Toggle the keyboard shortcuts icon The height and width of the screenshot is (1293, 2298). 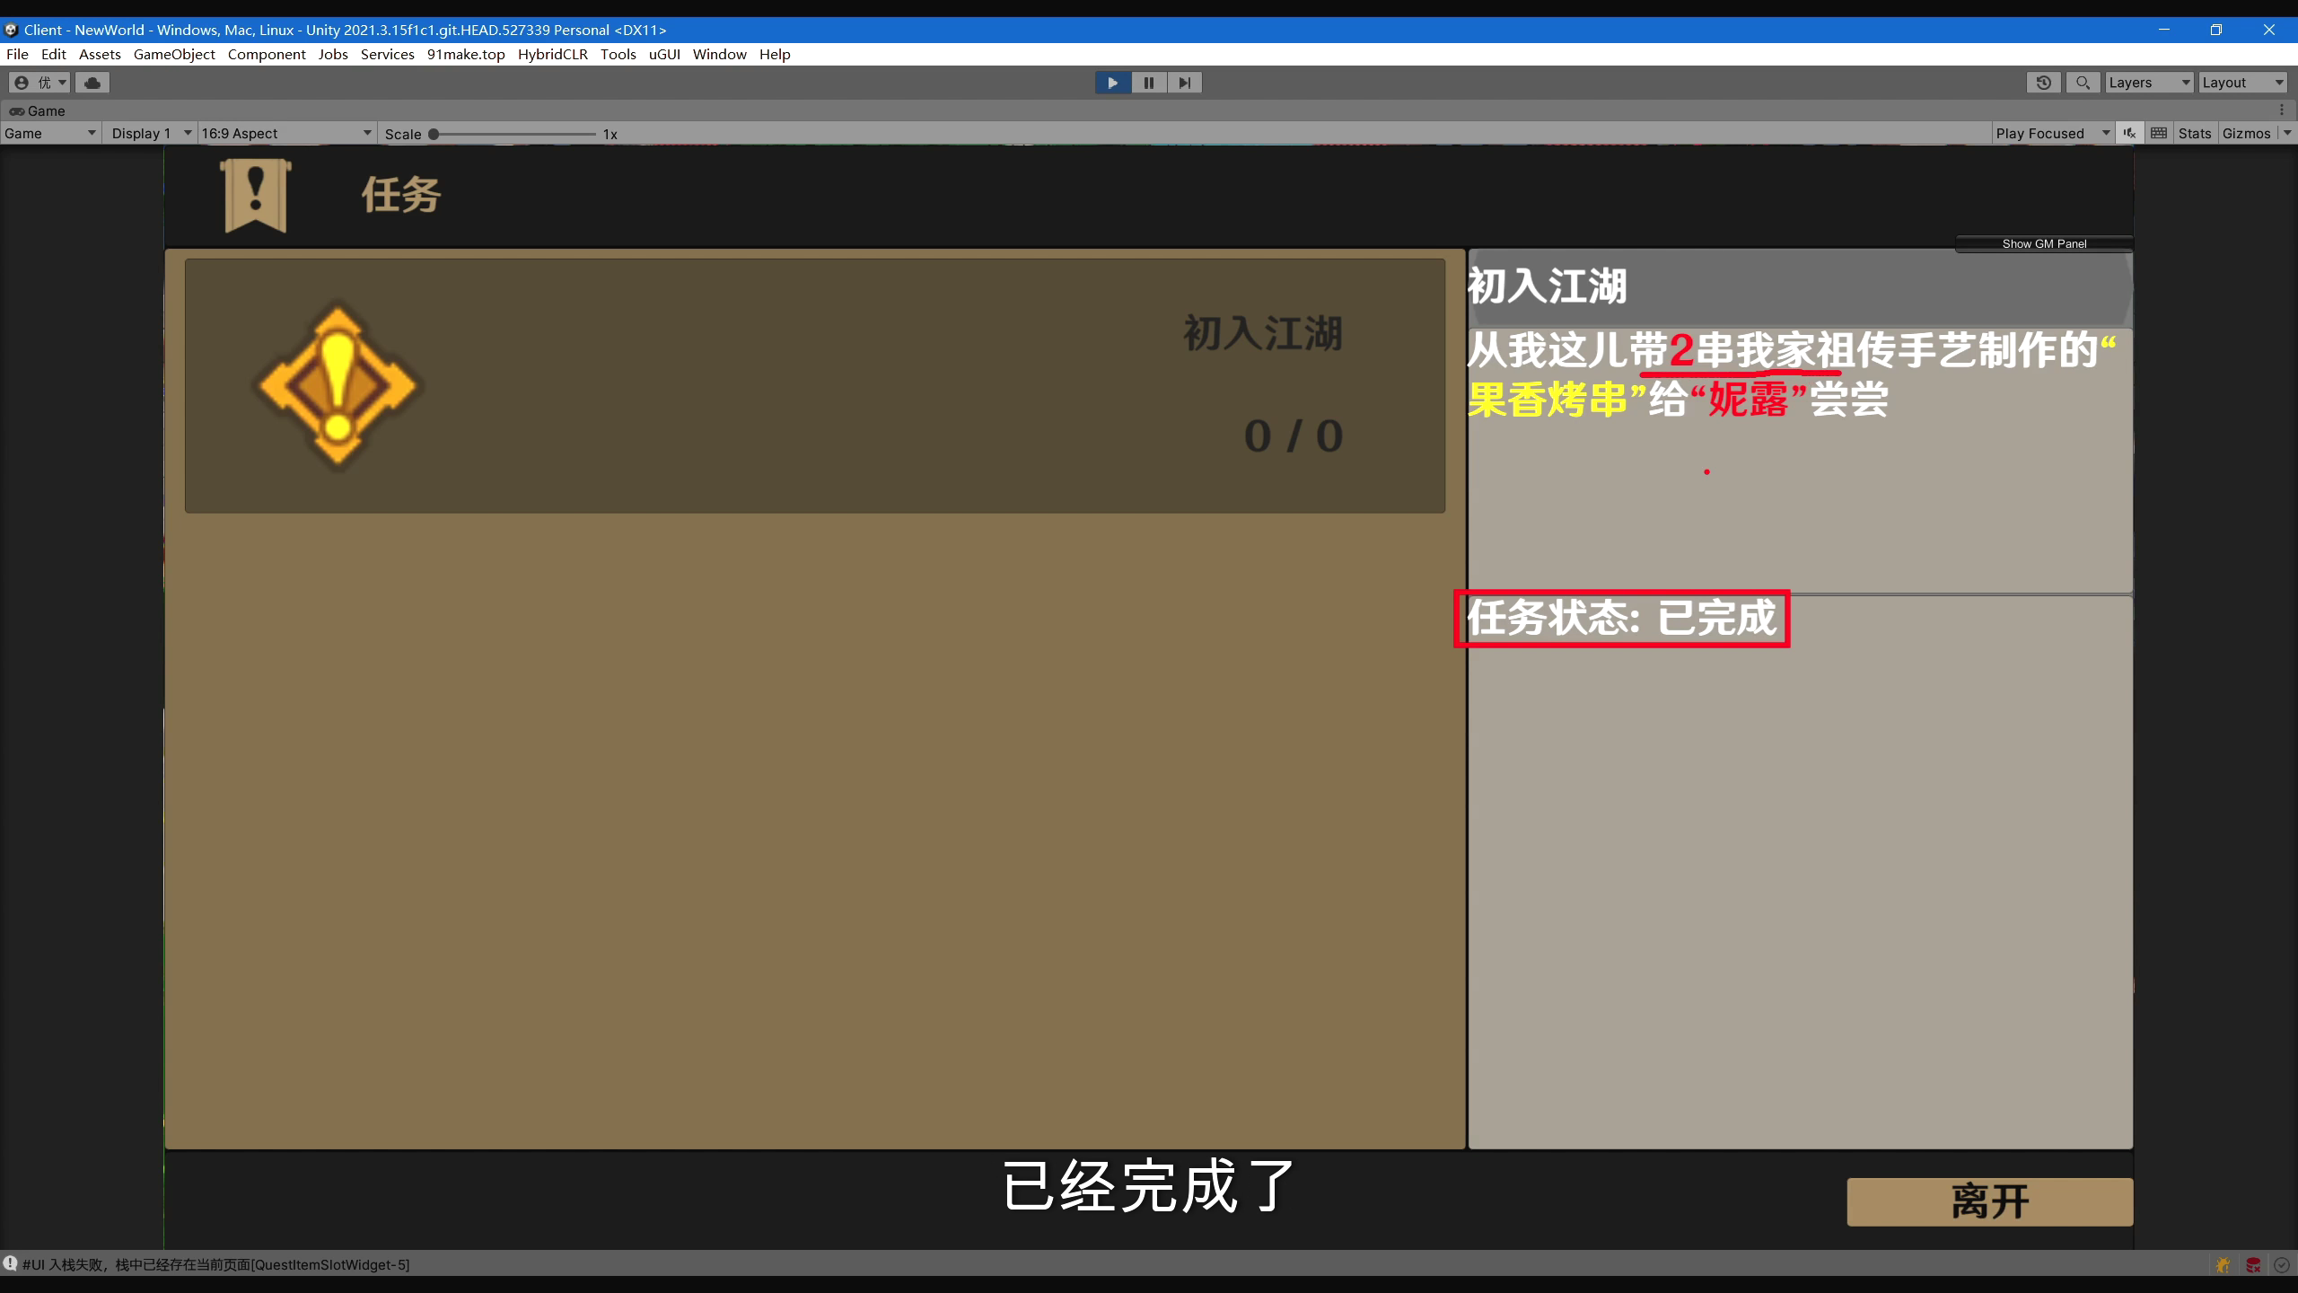[2159, 133]
